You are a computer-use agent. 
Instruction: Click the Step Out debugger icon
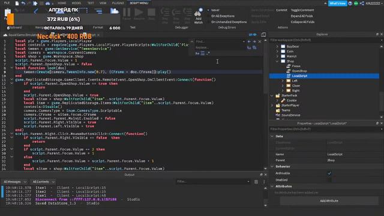tap(187, 12)
